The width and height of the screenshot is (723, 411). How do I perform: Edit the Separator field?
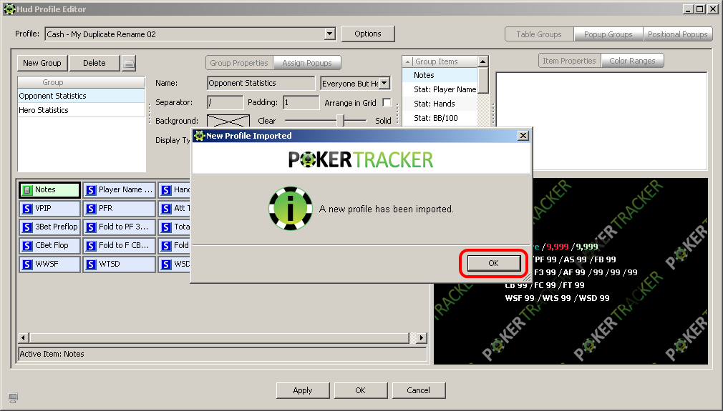pos(225,103)
